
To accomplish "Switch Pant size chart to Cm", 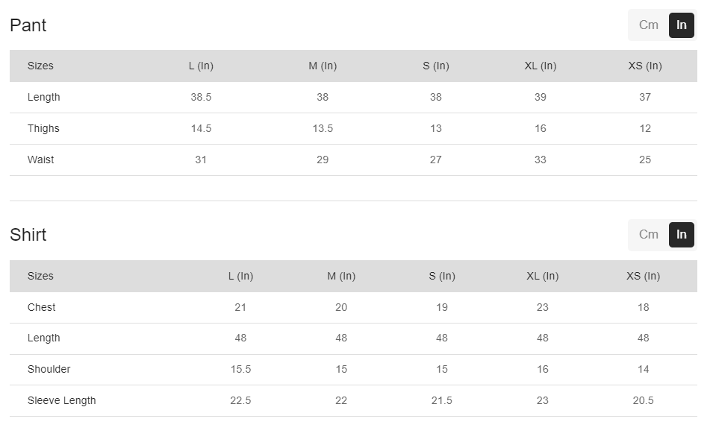I will point(648,25).
